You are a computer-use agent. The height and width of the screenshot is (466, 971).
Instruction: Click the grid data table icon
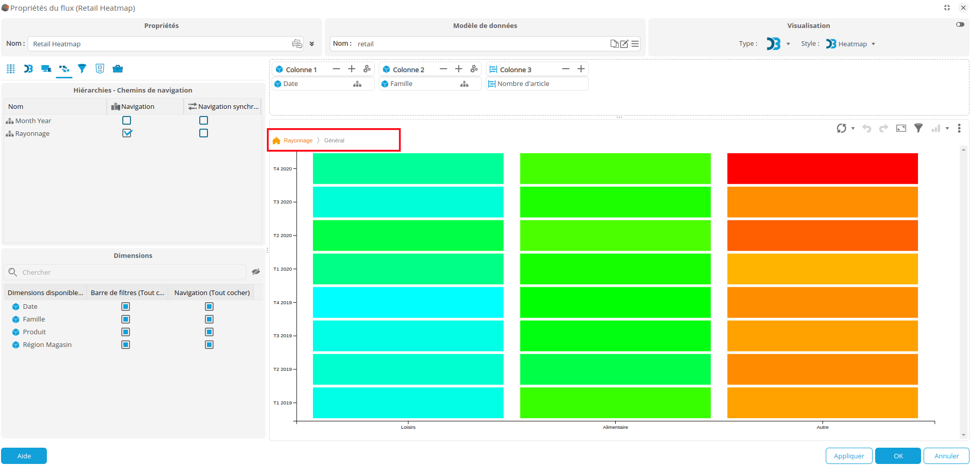point(11,69)
